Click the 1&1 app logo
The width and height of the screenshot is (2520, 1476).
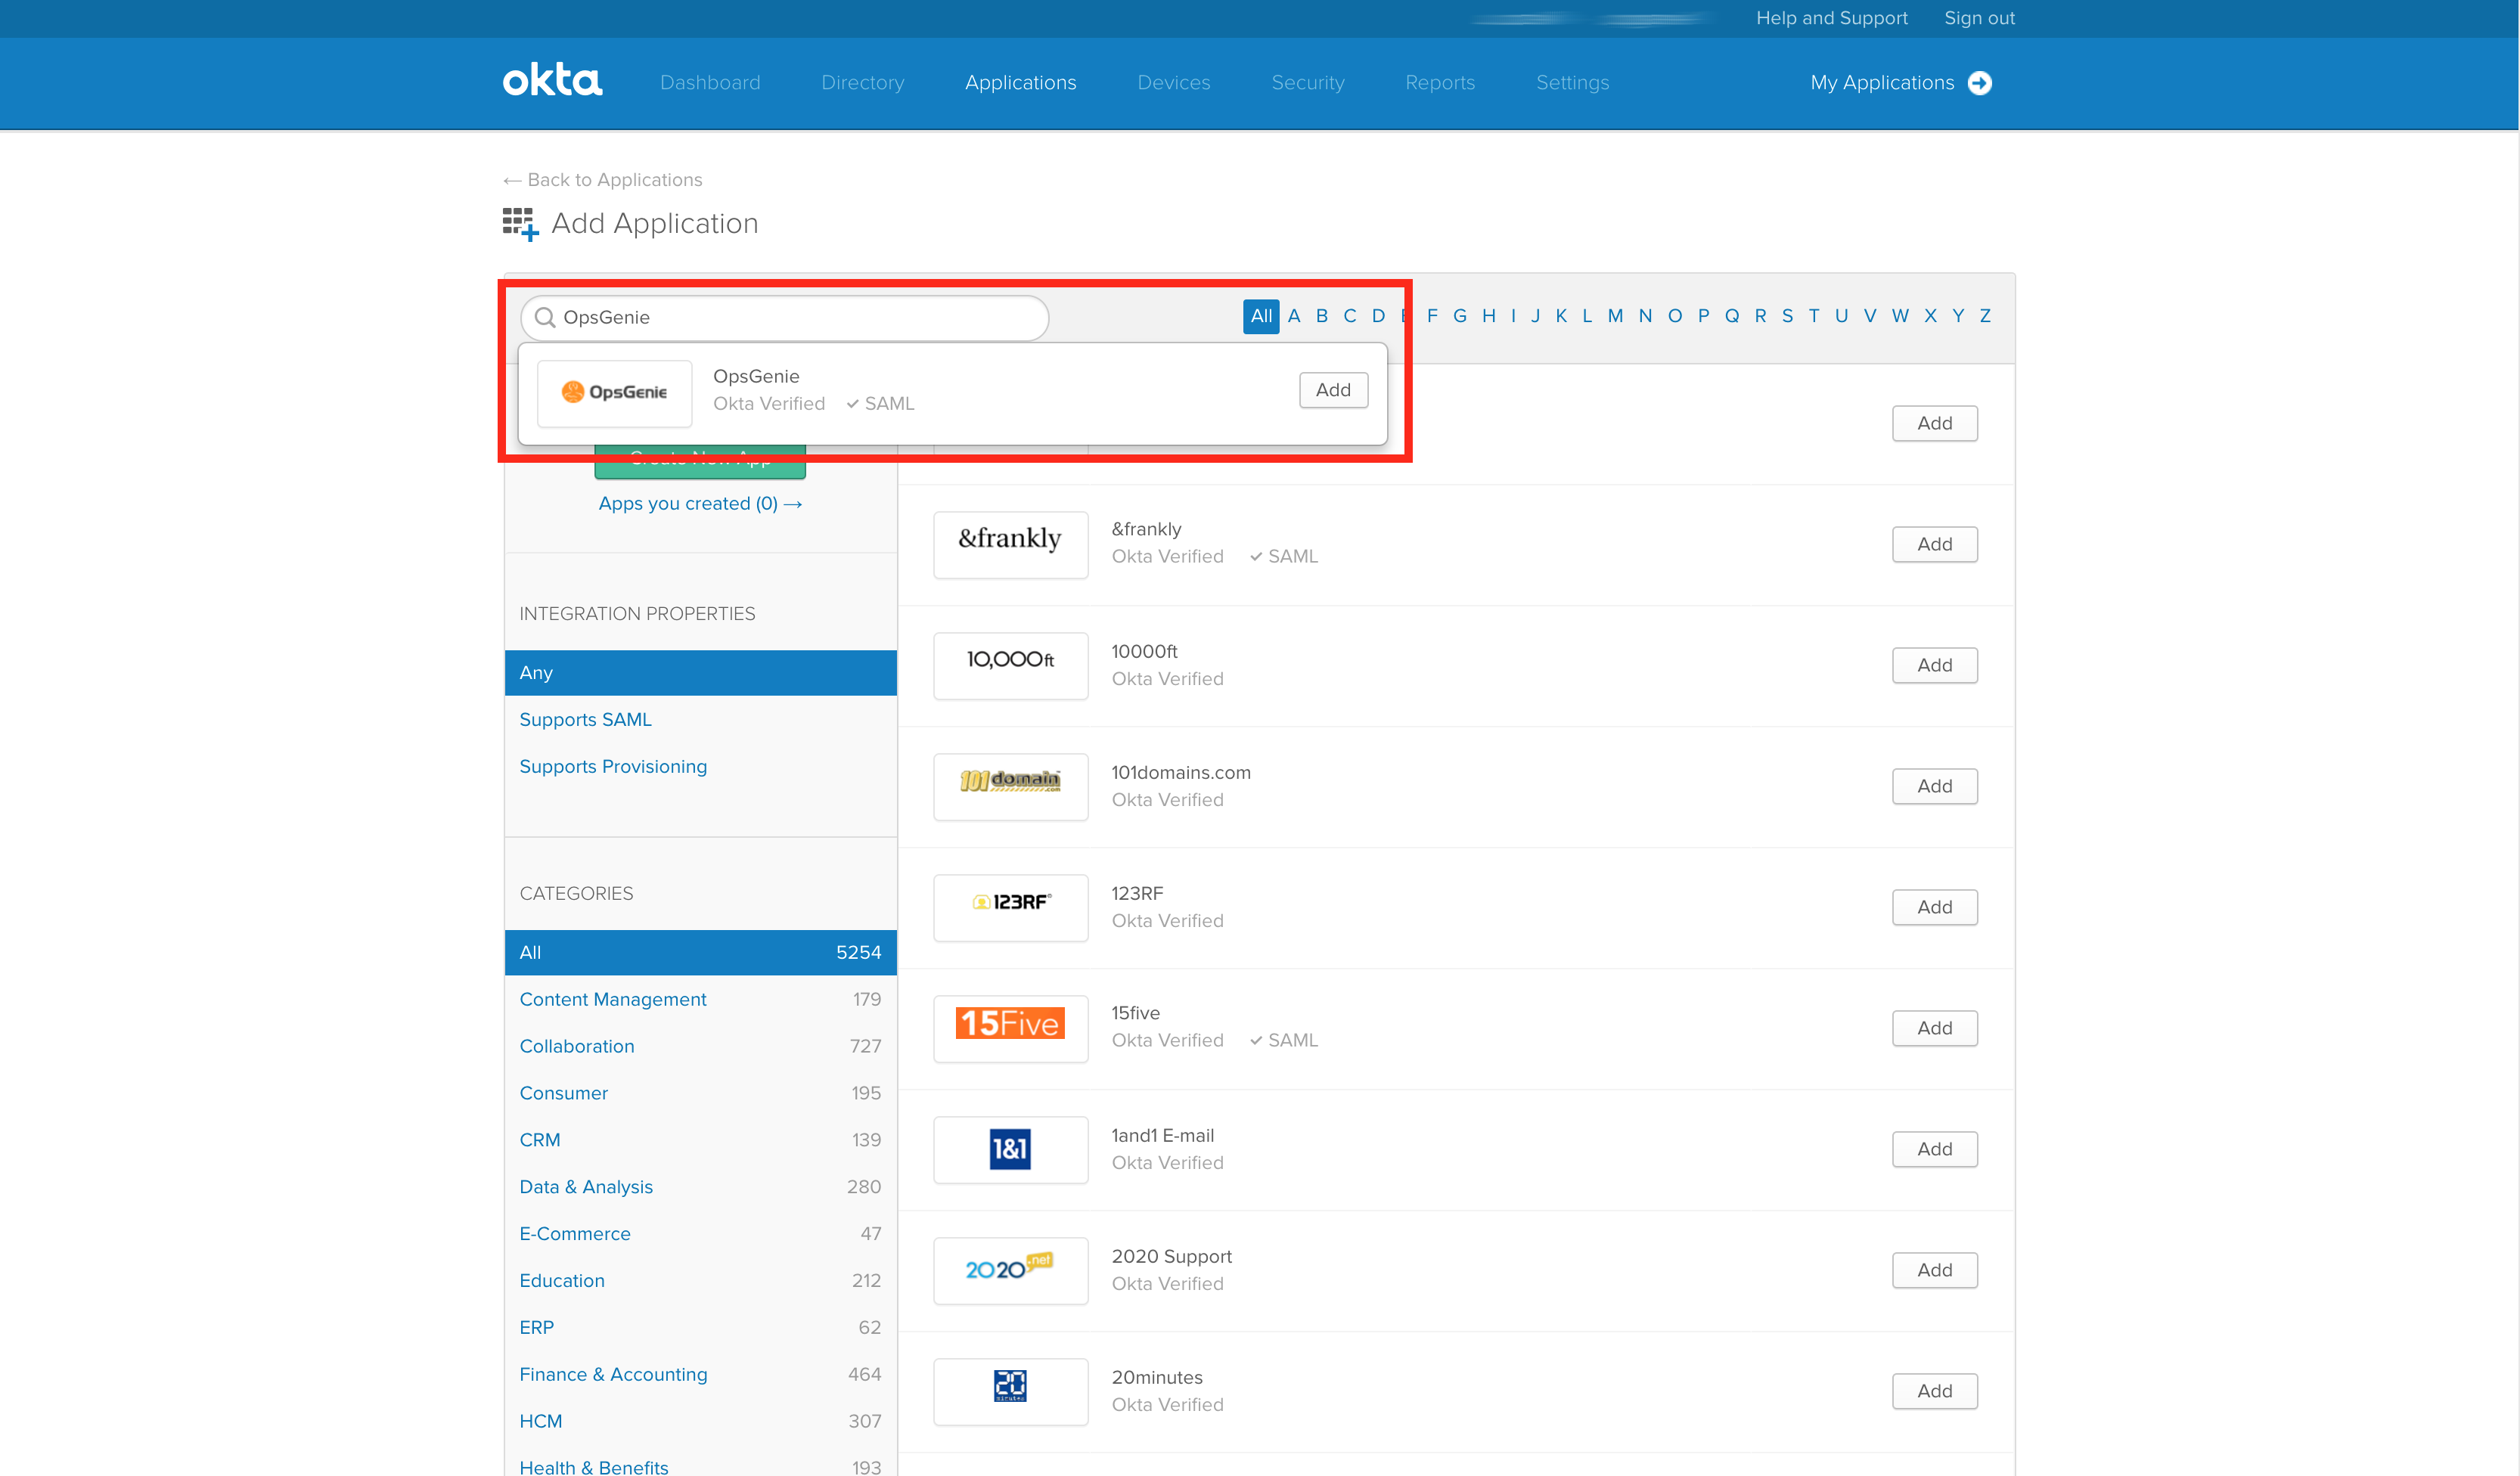(x=1010, y=1148)
